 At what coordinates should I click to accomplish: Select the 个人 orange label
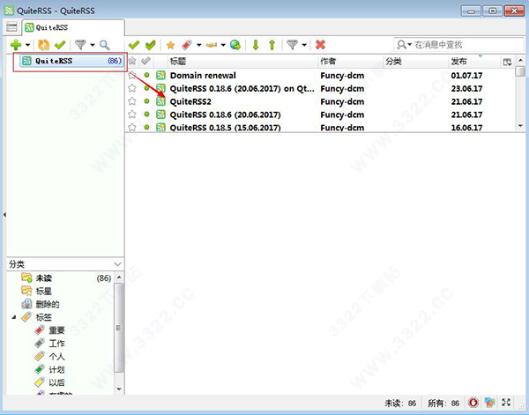tap(56, 356)
